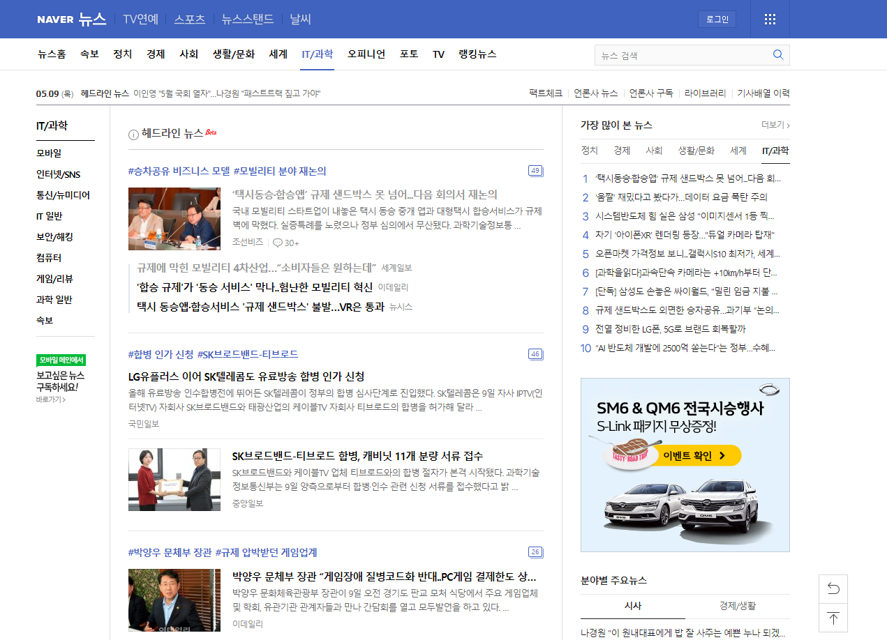The width and height of the screenshot is (887, 640).
Task: Click hashtag #승차공유 비즈니스 모델
Action: [x=179, y=171]
